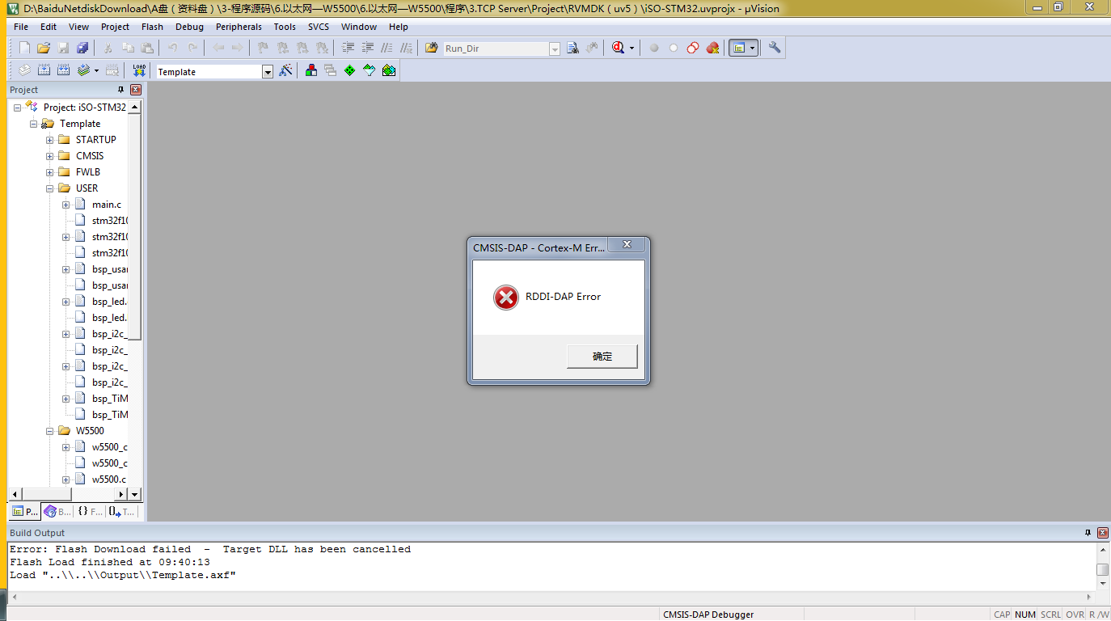Click 确定 button in RDDI-DAP Error dialog
Viewport: 1111px width, 621px height.
tap(602, 357)
